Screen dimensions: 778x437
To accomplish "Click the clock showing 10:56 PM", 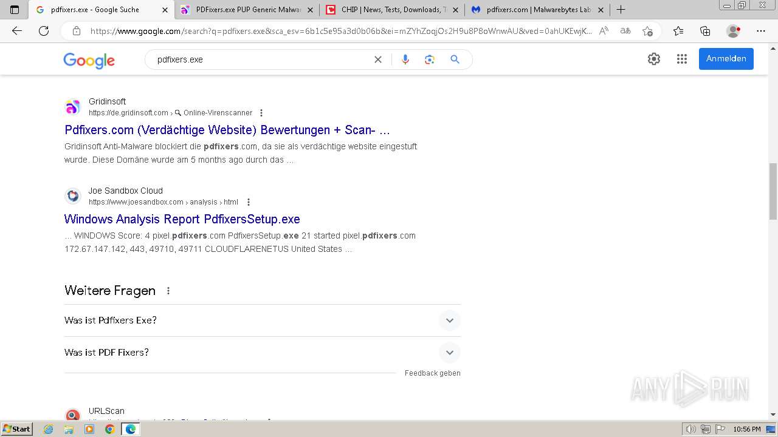I will click(747, 429).
